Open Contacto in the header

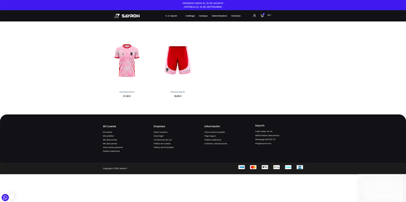(x=235, y=16)
